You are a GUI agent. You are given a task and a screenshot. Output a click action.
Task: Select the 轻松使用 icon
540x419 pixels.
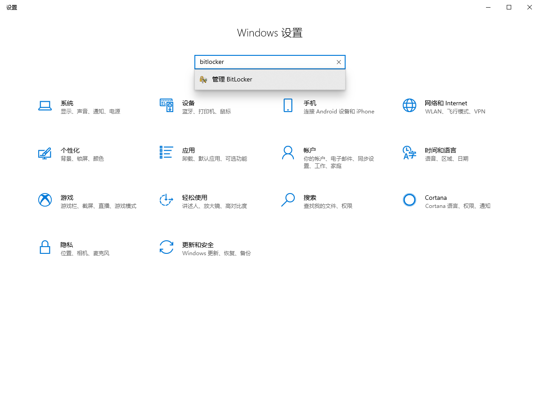click(166, 200)
